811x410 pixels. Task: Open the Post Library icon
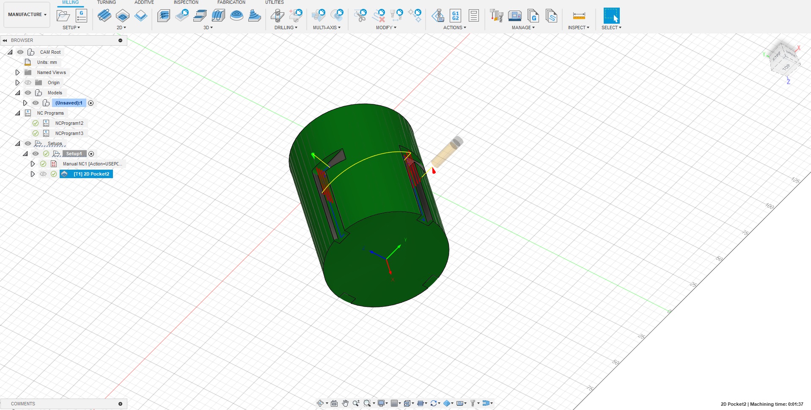(533, 16)
